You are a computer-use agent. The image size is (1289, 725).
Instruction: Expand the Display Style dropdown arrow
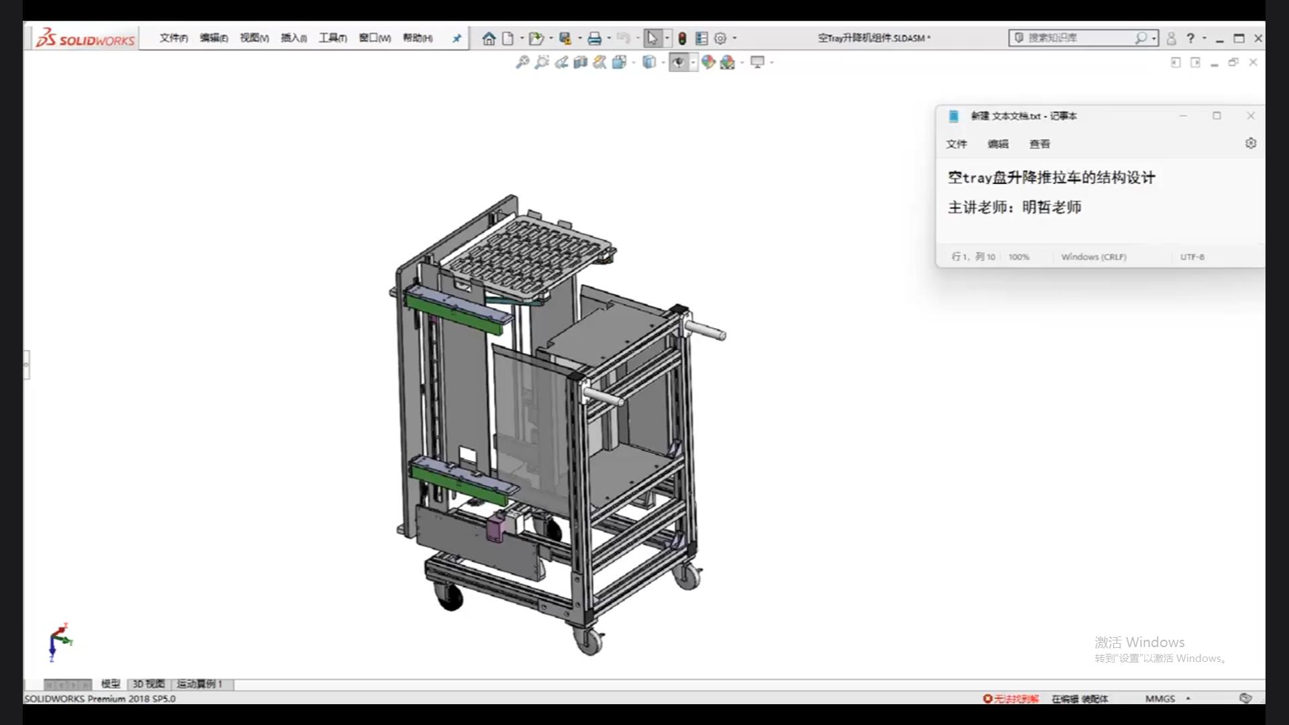[x=663, y=62]
